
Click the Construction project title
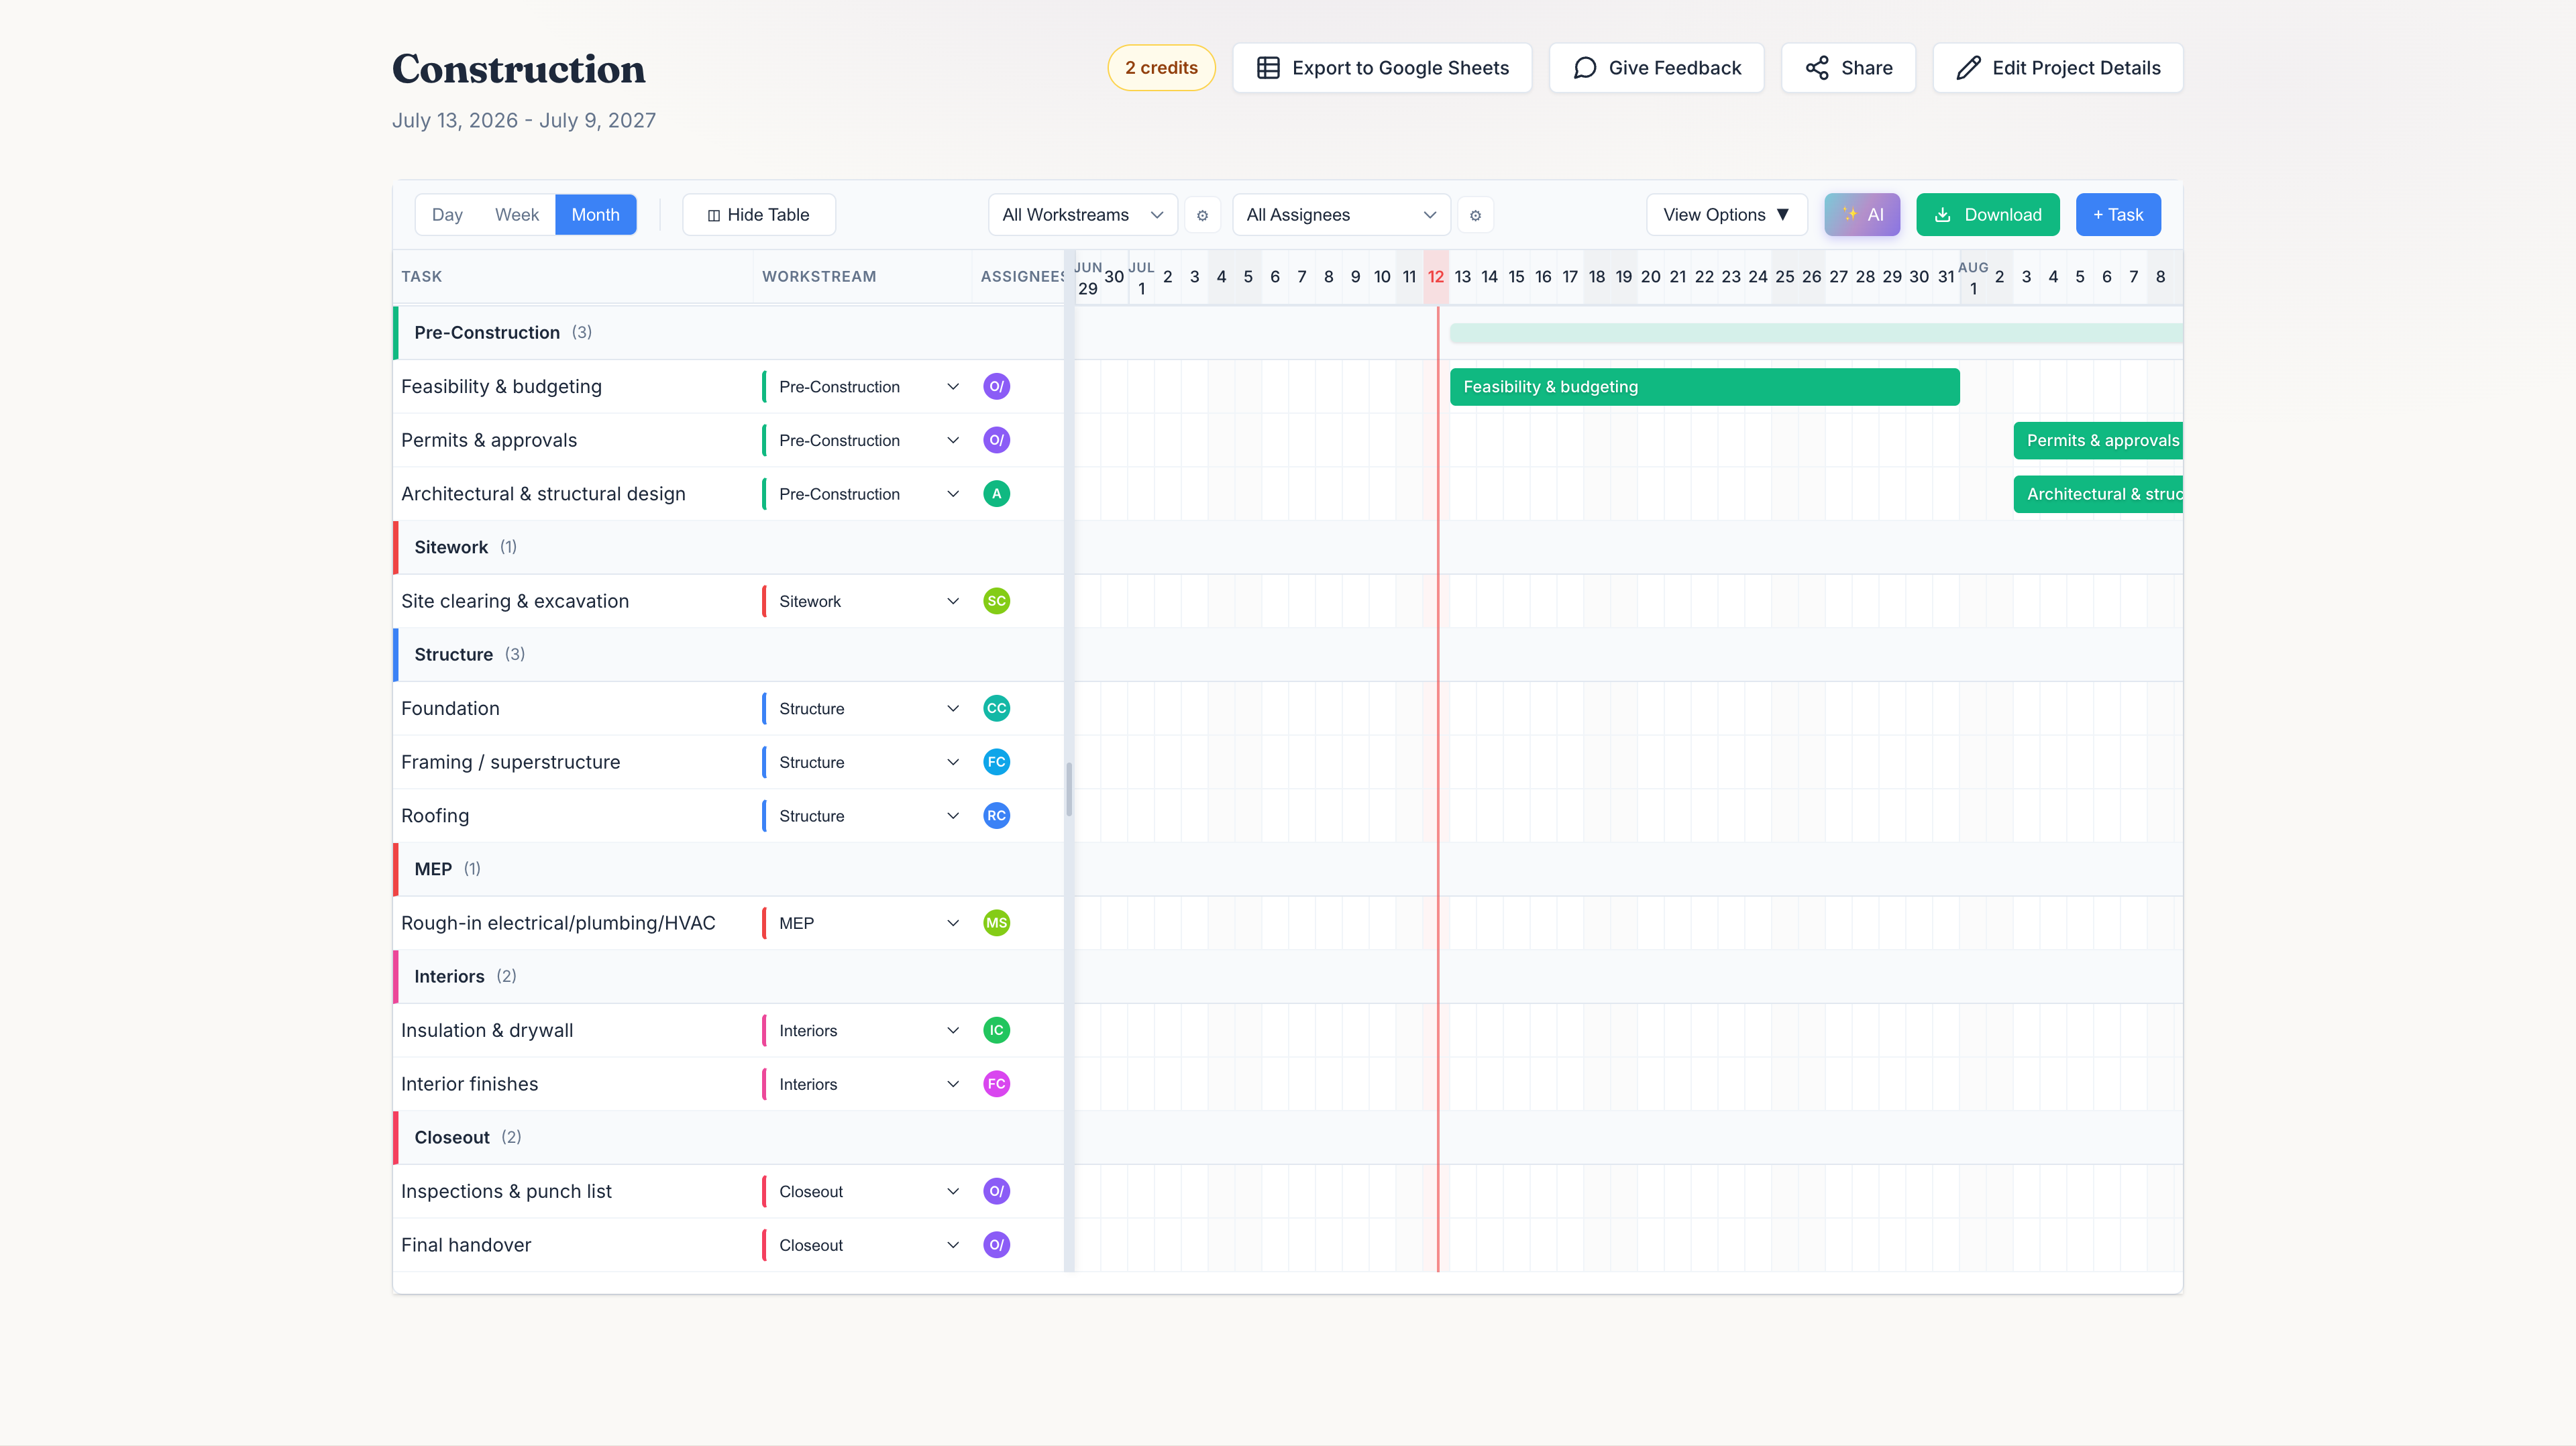(x=518, y=68)
